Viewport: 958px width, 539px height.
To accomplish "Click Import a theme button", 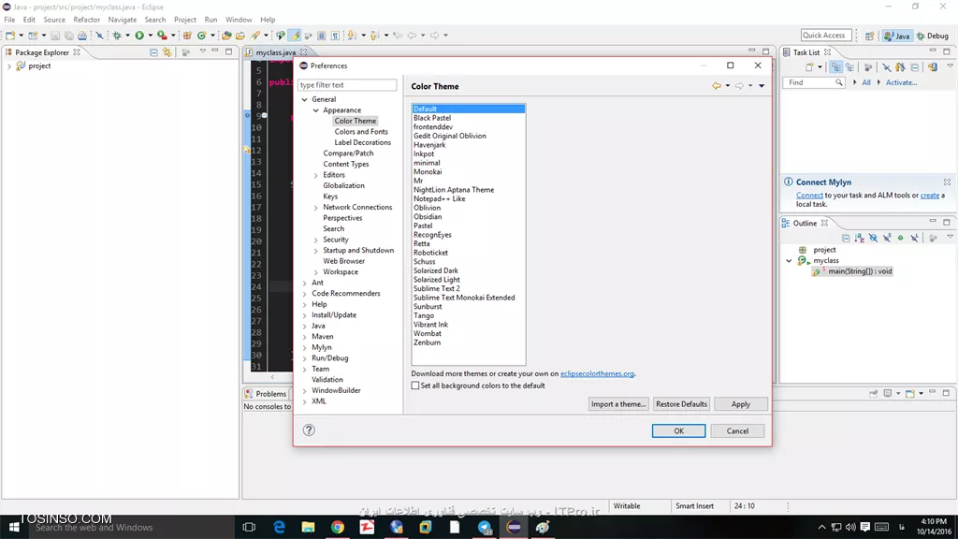I will pos(618,404).
